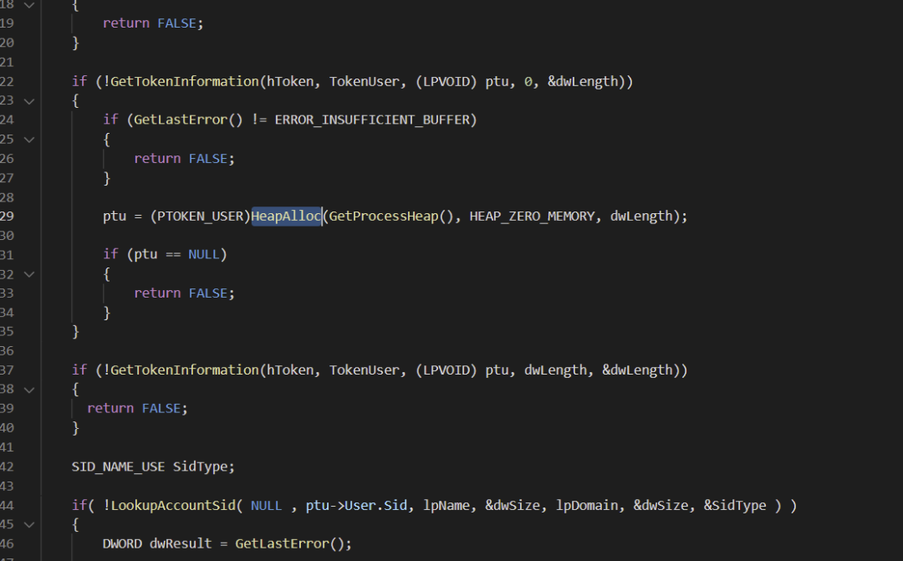
Task: Click lpName argument on line 44
Action: click(446, 505)
